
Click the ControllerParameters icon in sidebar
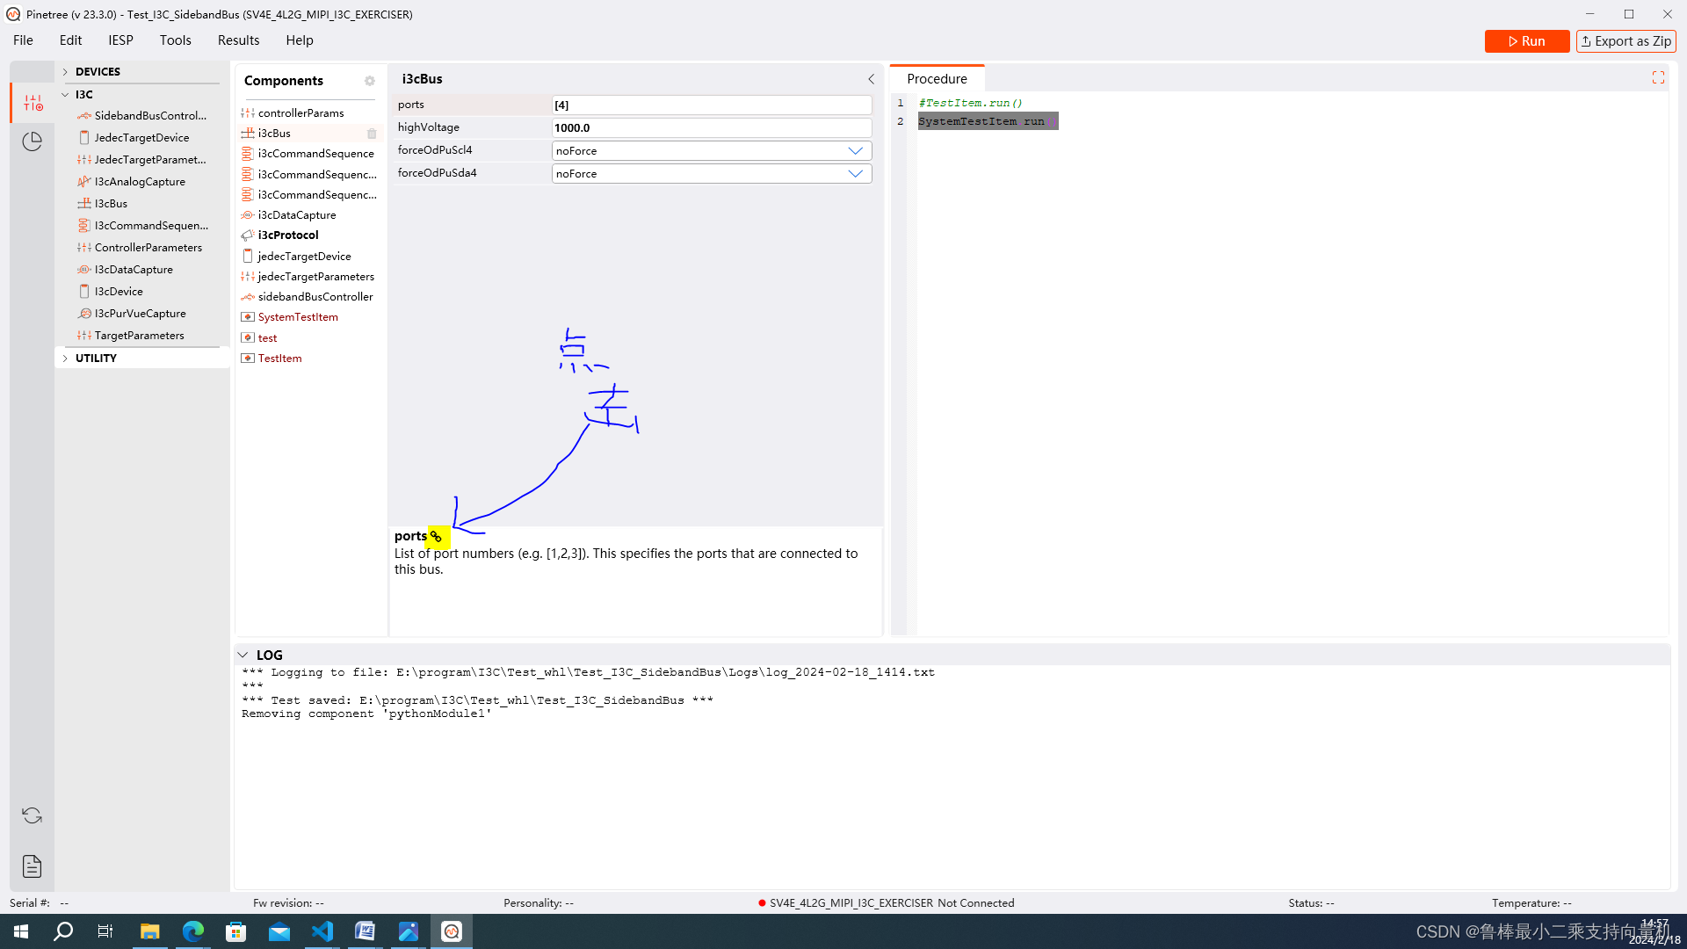click(x=84, y=247)
